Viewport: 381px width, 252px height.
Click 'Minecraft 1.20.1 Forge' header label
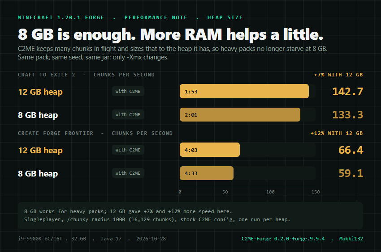(x=61, y=17)
